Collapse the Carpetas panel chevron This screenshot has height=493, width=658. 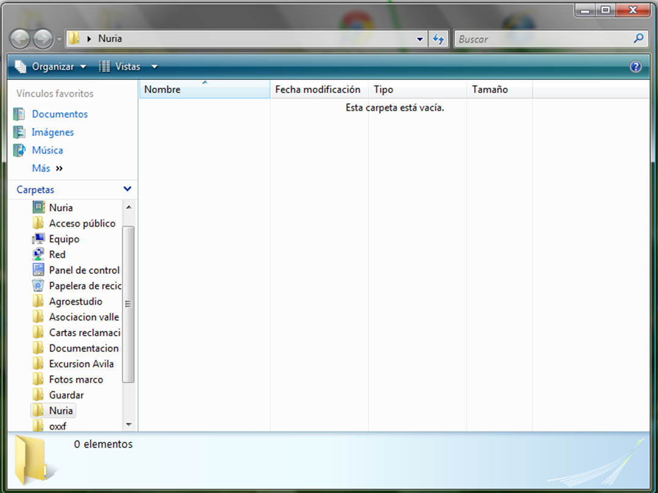(127, 190)
